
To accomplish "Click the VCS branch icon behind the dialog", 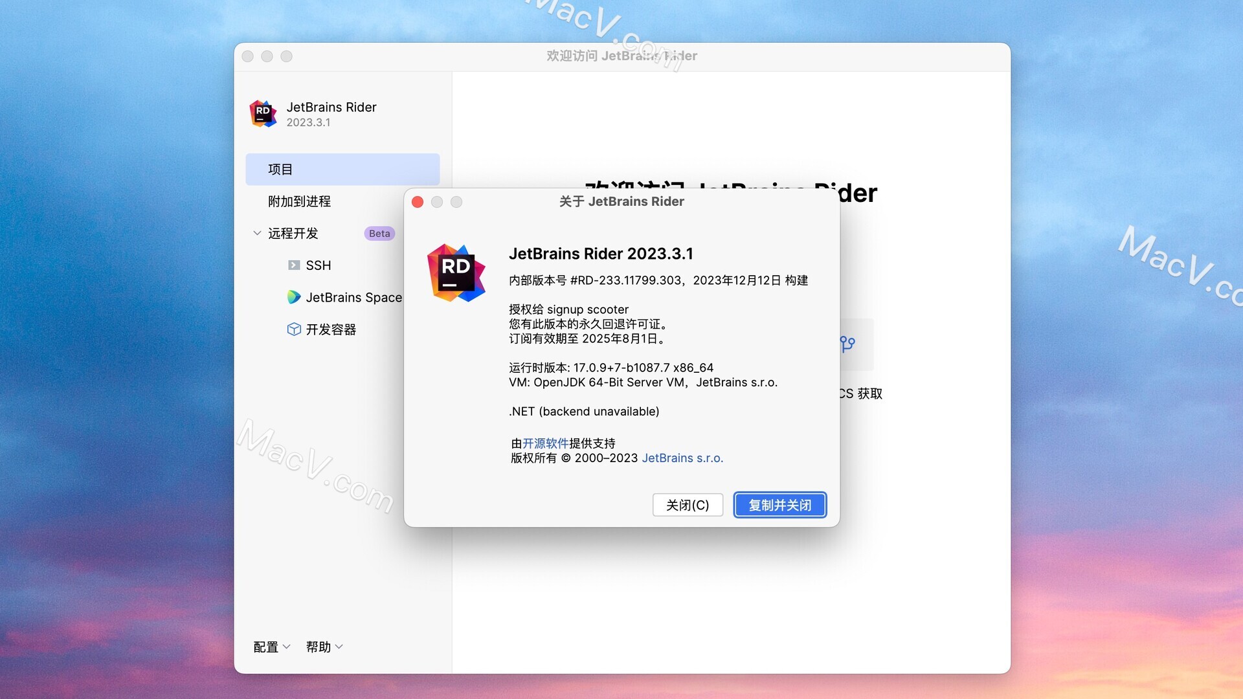I will [x=847, y=344].
